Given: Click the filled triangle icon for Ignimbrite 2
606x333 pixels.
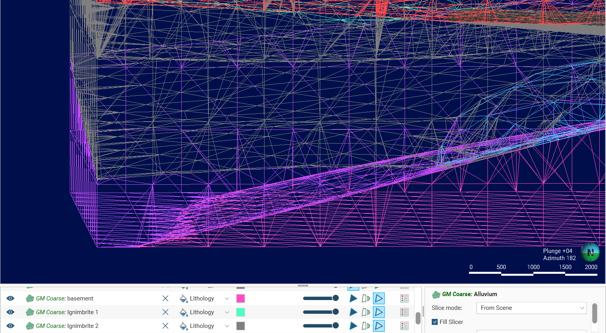Looking at the screenshot, I should [x=353, y=326].
